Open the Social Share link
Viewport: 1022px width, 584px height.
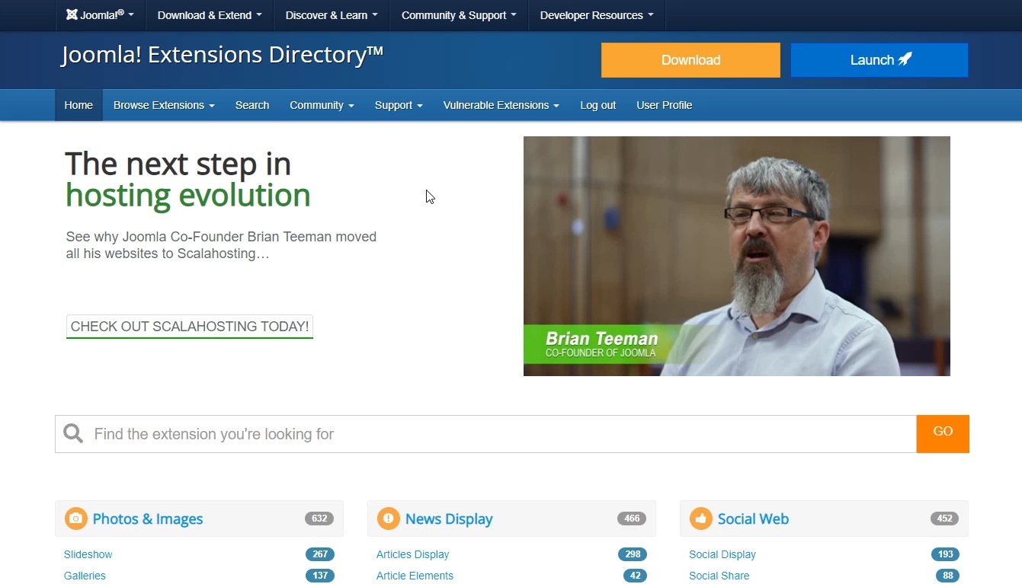tap(719, 576)
